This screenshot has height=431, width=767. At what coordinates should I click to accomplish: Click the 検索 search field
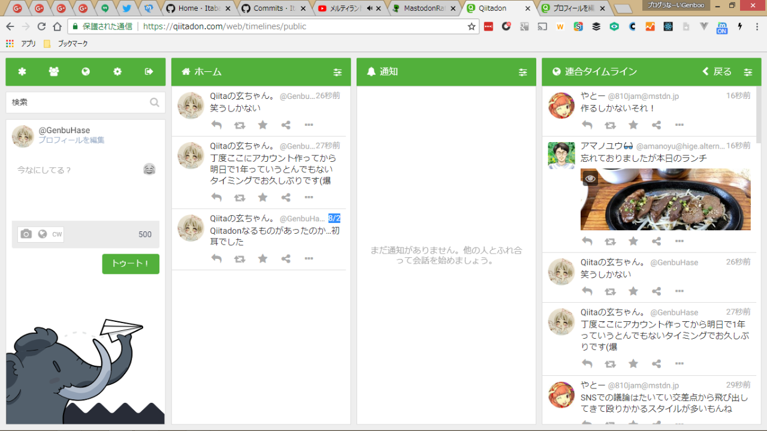click(x=78, y=103)
